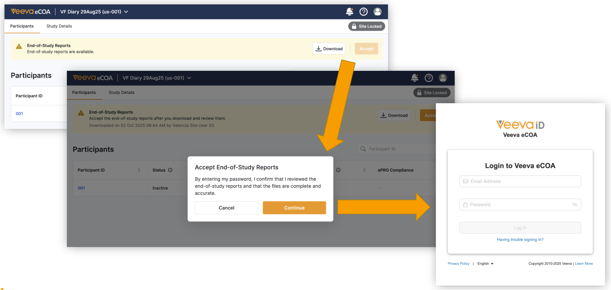Open the English language dropdown
The width and height of the screenshot is (611, 290).
485,264
